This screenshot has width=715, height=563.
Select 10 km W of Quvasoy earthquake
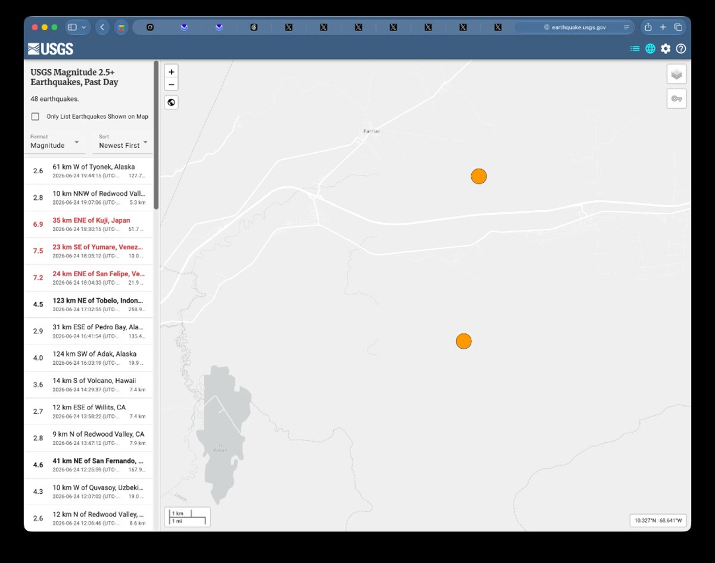tap(88, 492)
